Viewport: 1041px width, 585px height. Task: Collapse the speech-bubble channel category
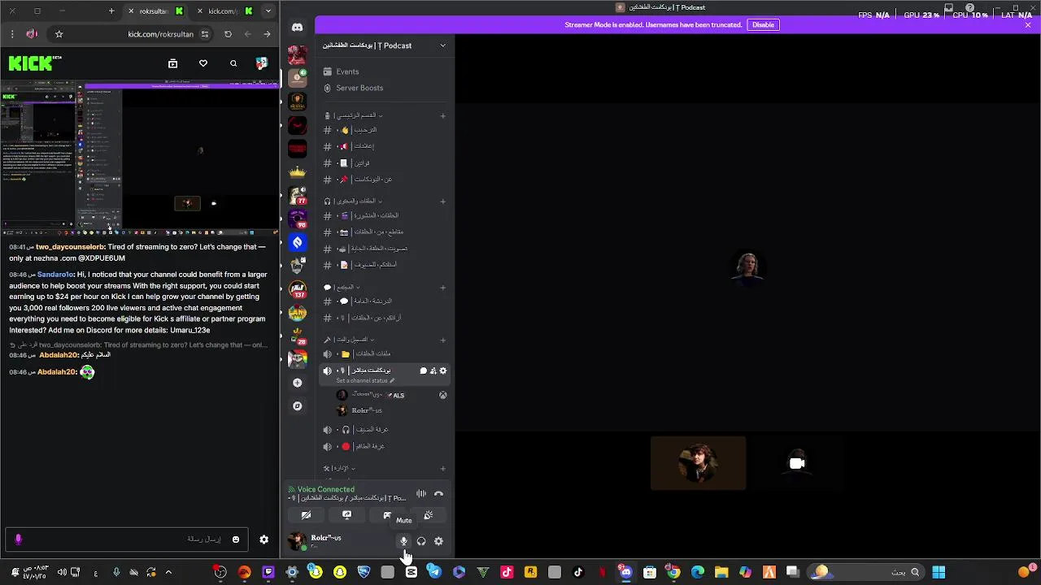[x=341, y=287]
